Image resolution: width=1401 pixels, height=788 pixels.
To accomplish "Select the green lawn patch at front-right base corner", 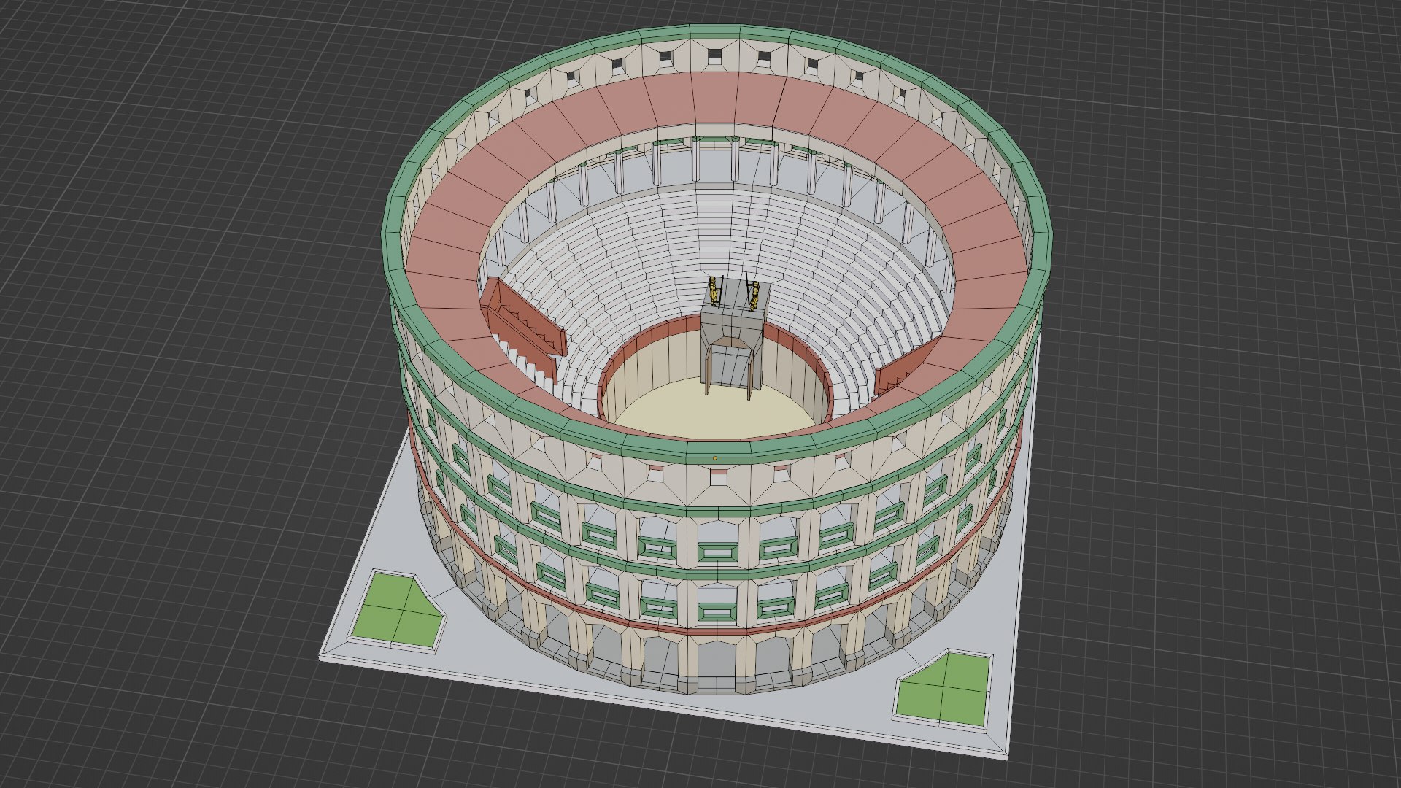I will click(944, 690).
